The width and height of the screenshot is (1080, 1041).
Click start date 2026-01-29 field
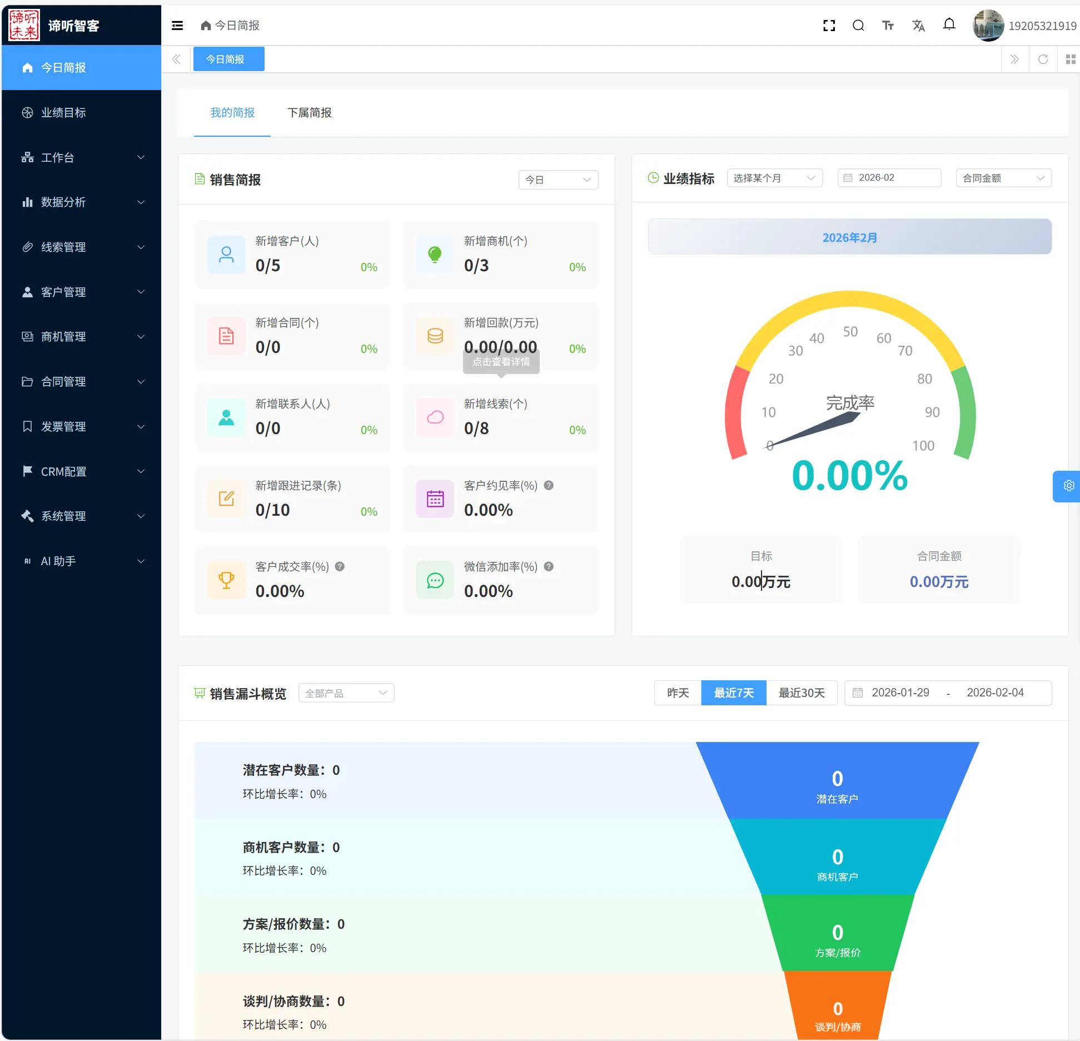point(900,693)
